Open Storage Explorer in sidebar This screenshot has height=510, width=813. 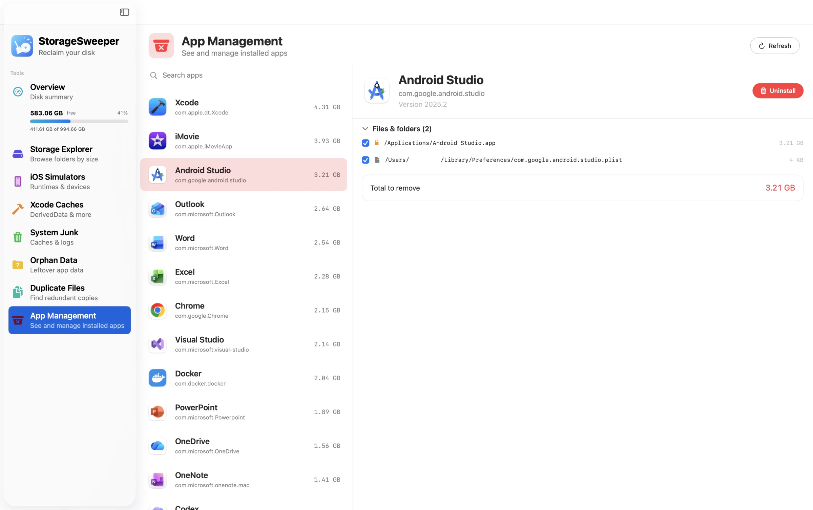coord(69,154)
